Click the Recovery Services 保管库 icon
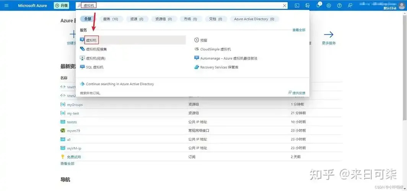This screenshot has width=407, height=191. pos(197,67)
